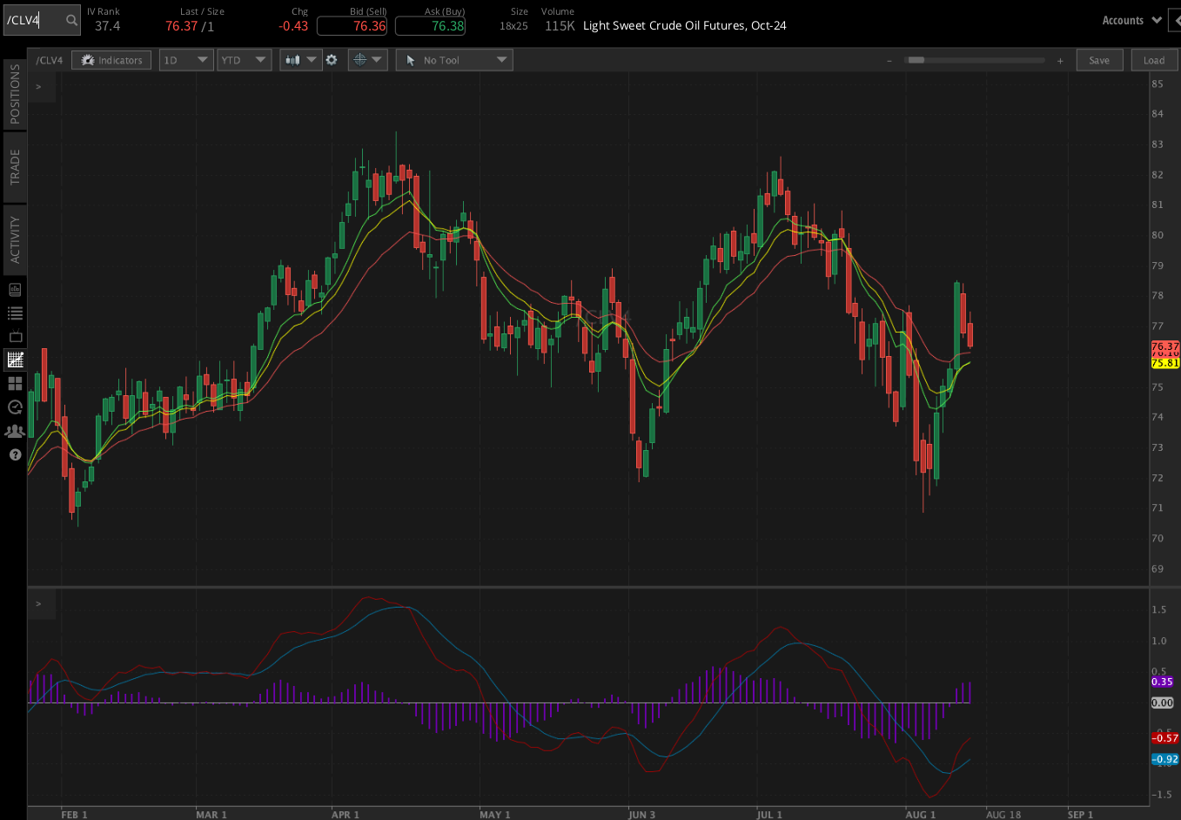The height and width of the screenshot is (820, 1181).
Task: Expand the YTD range dropdown
Action: (x=243, y=59)
